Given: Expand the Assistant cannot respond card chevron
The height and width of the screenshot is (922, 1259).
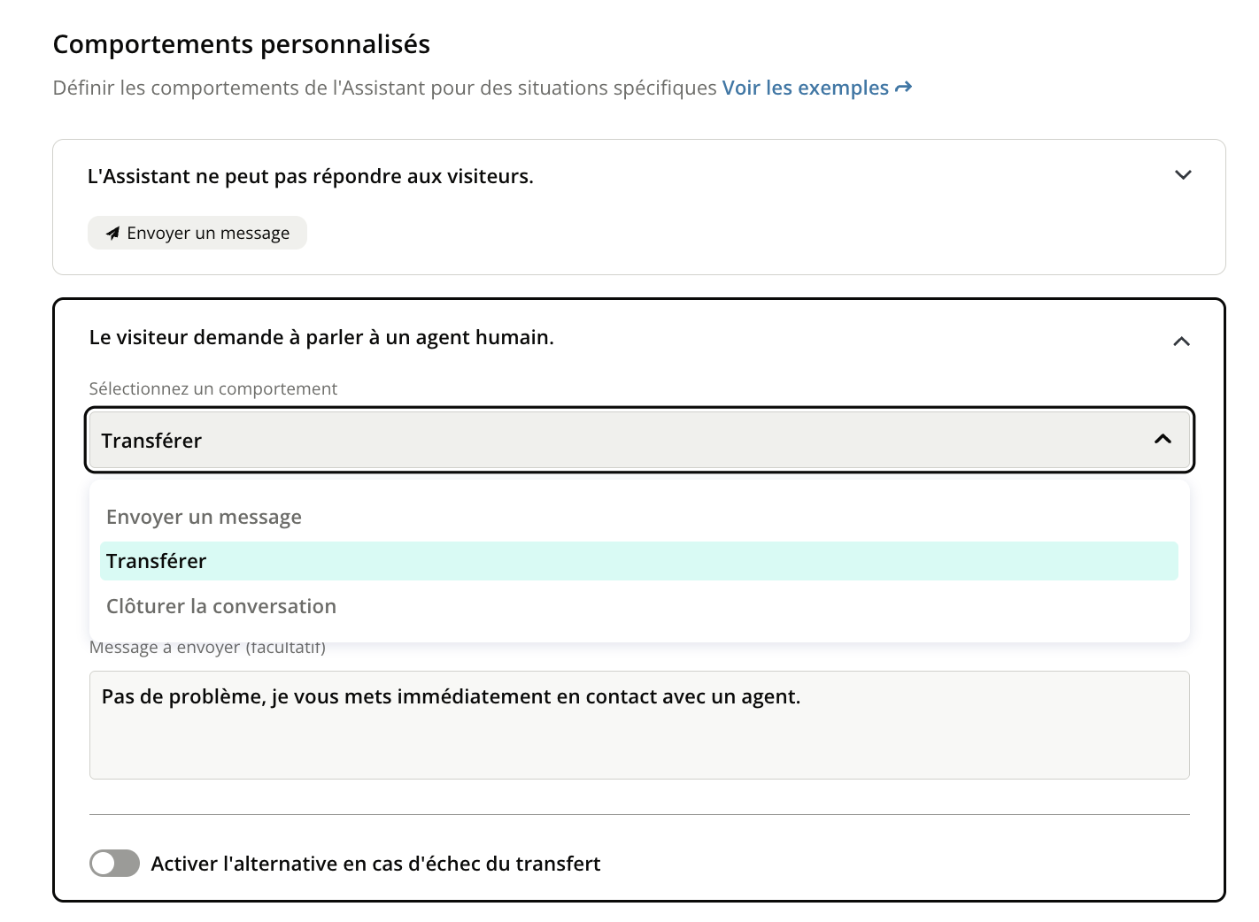Looking at the screenshot, I should click(1183, 175).
